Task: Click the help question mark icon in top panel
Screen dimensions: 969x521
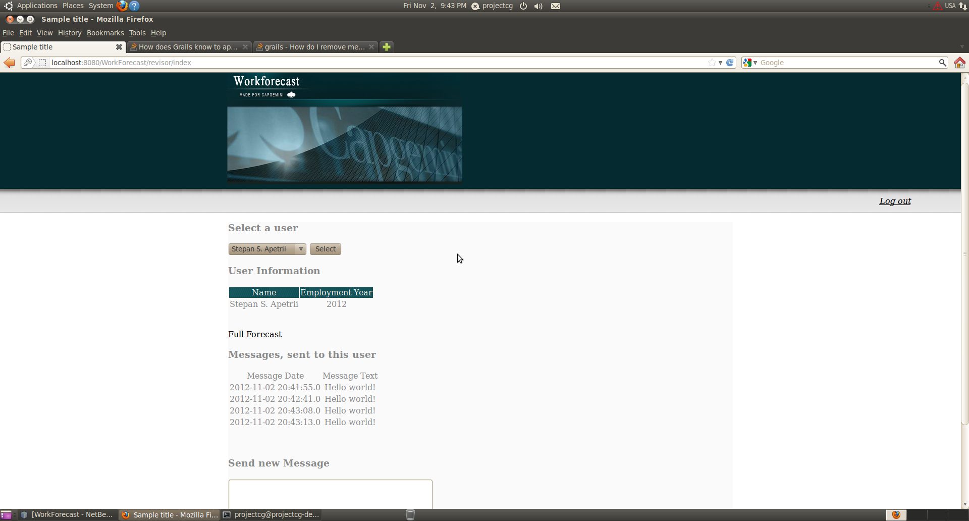Action: pyautogui.click(x=134, y=6)
